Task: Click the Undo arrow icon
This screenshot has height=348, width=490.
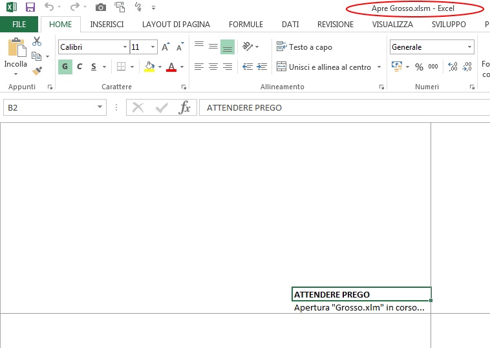Action: pyautogui.click(x=49, y=6)
